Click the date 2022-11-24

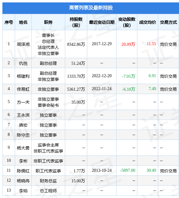click(x=102, y=89)
